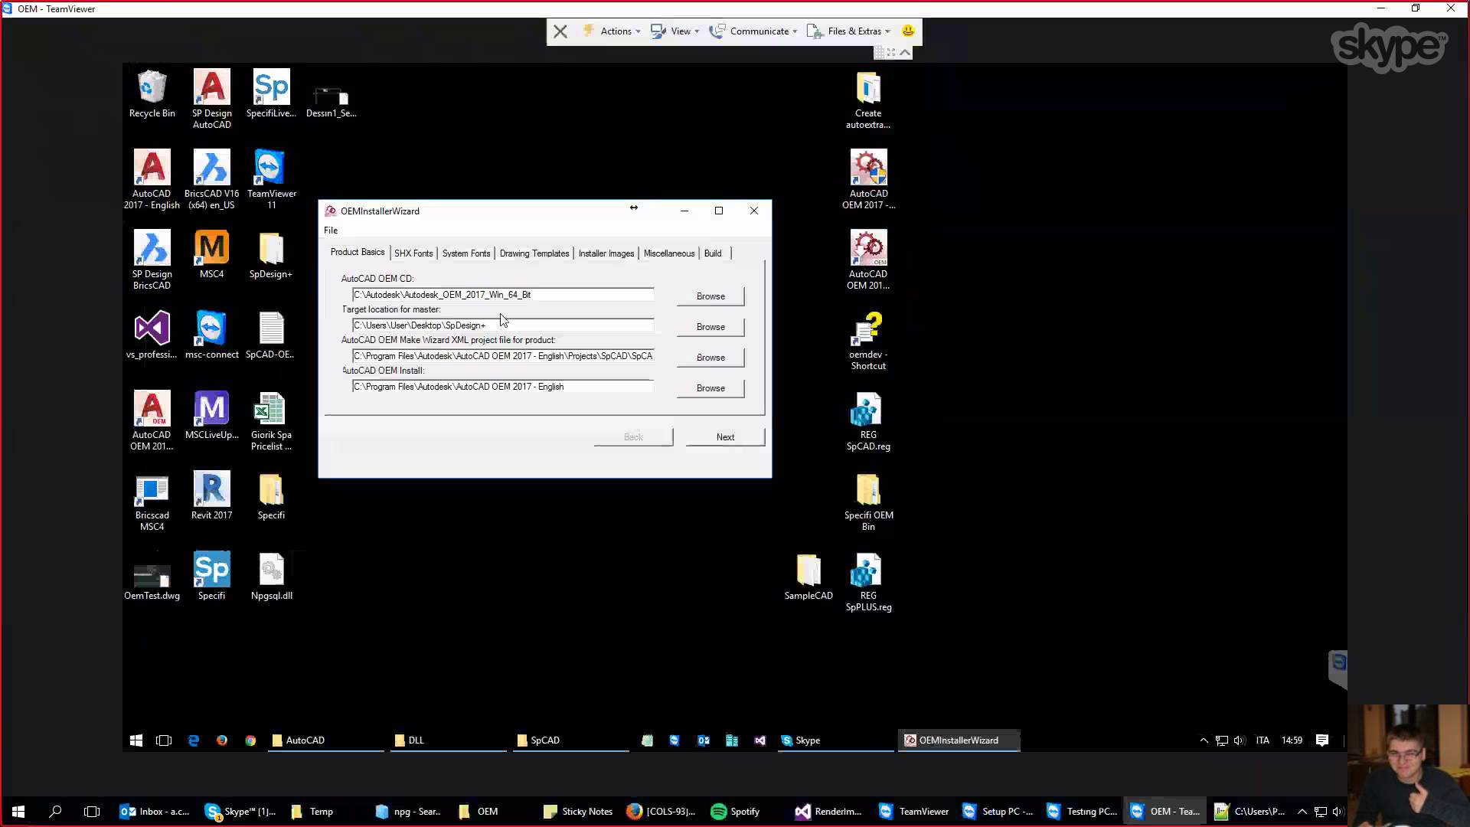
Task: Select the SpDesign+ folder icon
Action: point(271,255)
